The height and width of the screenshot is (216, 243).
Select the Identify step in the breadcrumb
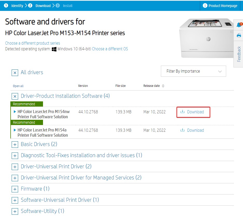click(x=17, y=5)
